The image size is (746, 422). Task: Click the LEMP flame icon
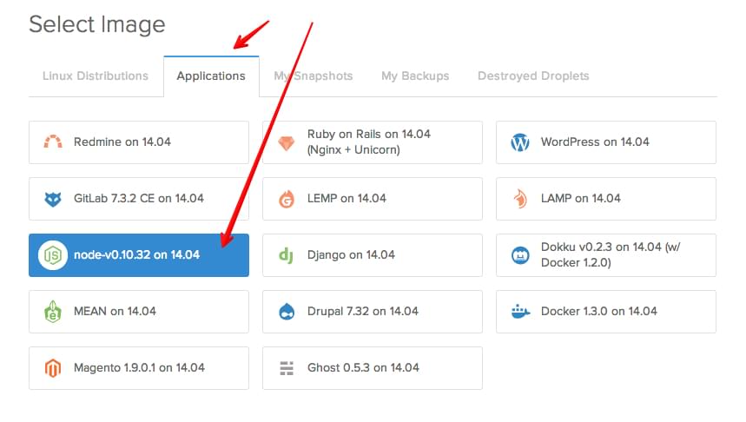point(287,199)
